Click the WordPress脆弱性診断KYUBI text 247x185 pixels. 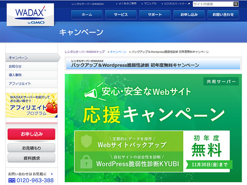point(138,164)
